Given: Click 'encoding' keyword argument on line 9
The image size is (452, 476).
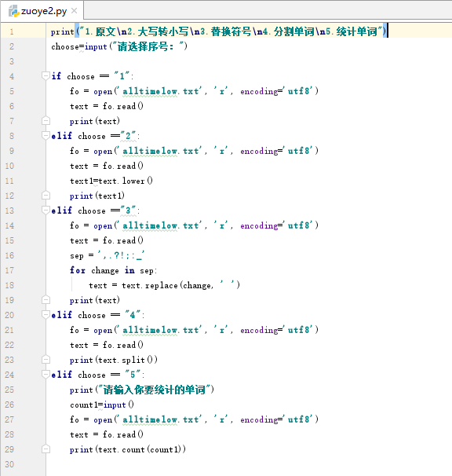Looking at the screenshot, I should [259, 151].
